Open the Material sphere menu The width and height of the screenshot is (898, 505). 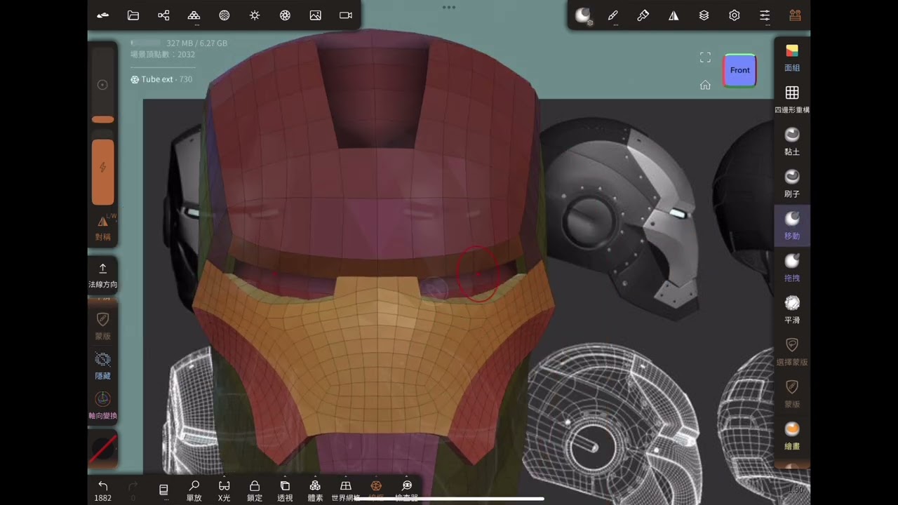click(224, 15)
